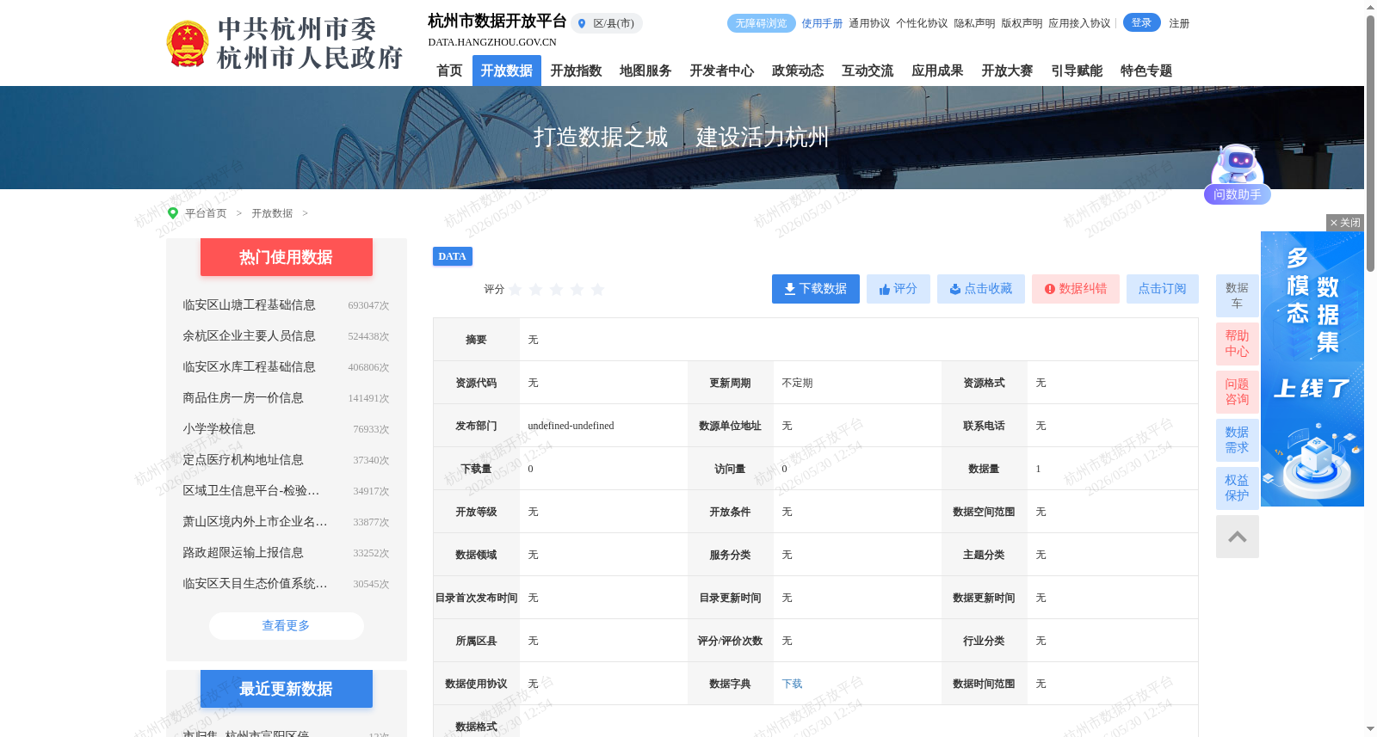Close the floating advertisement with 关闭
The width and height of the screenshot is (1377, 737).
point(1345,223)
